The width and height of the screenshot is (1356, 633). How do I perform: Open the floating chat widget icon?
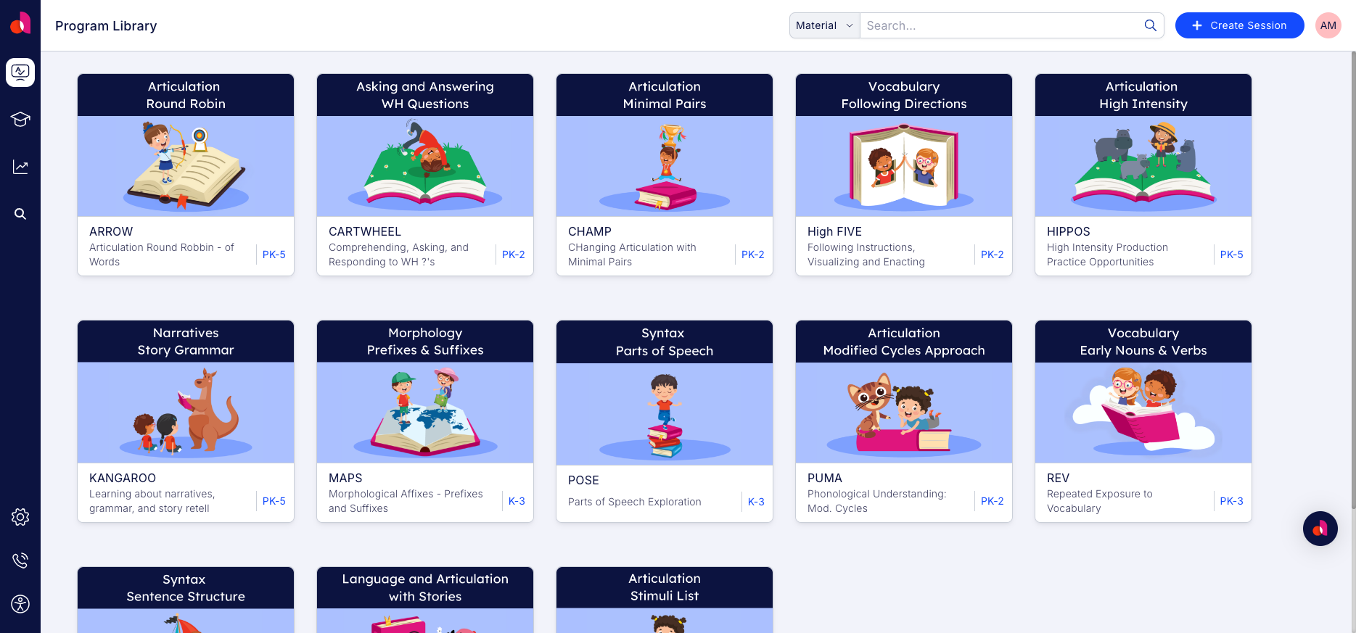(1320, 529)
